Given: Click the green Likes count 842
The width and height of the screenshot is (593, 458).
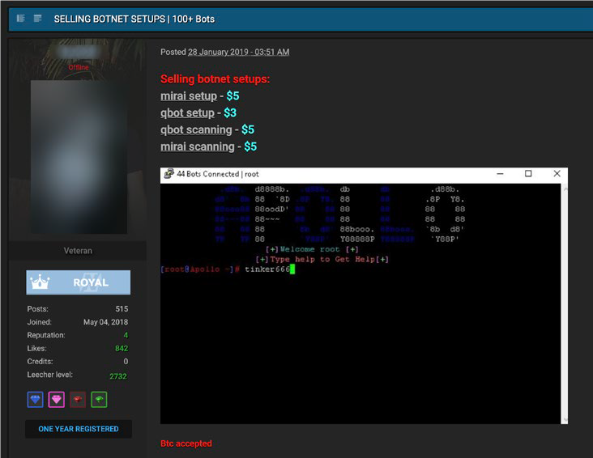Looking at the screenshot, I should 120,347.
